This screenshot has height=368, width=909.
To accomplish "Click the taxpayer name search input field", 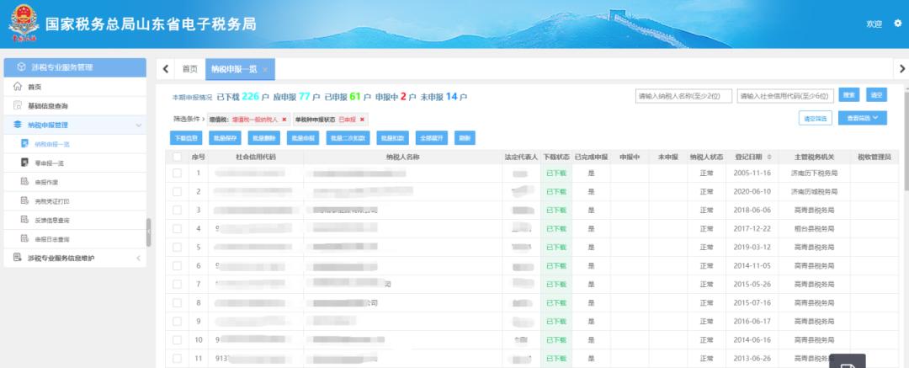I will 683,95.
